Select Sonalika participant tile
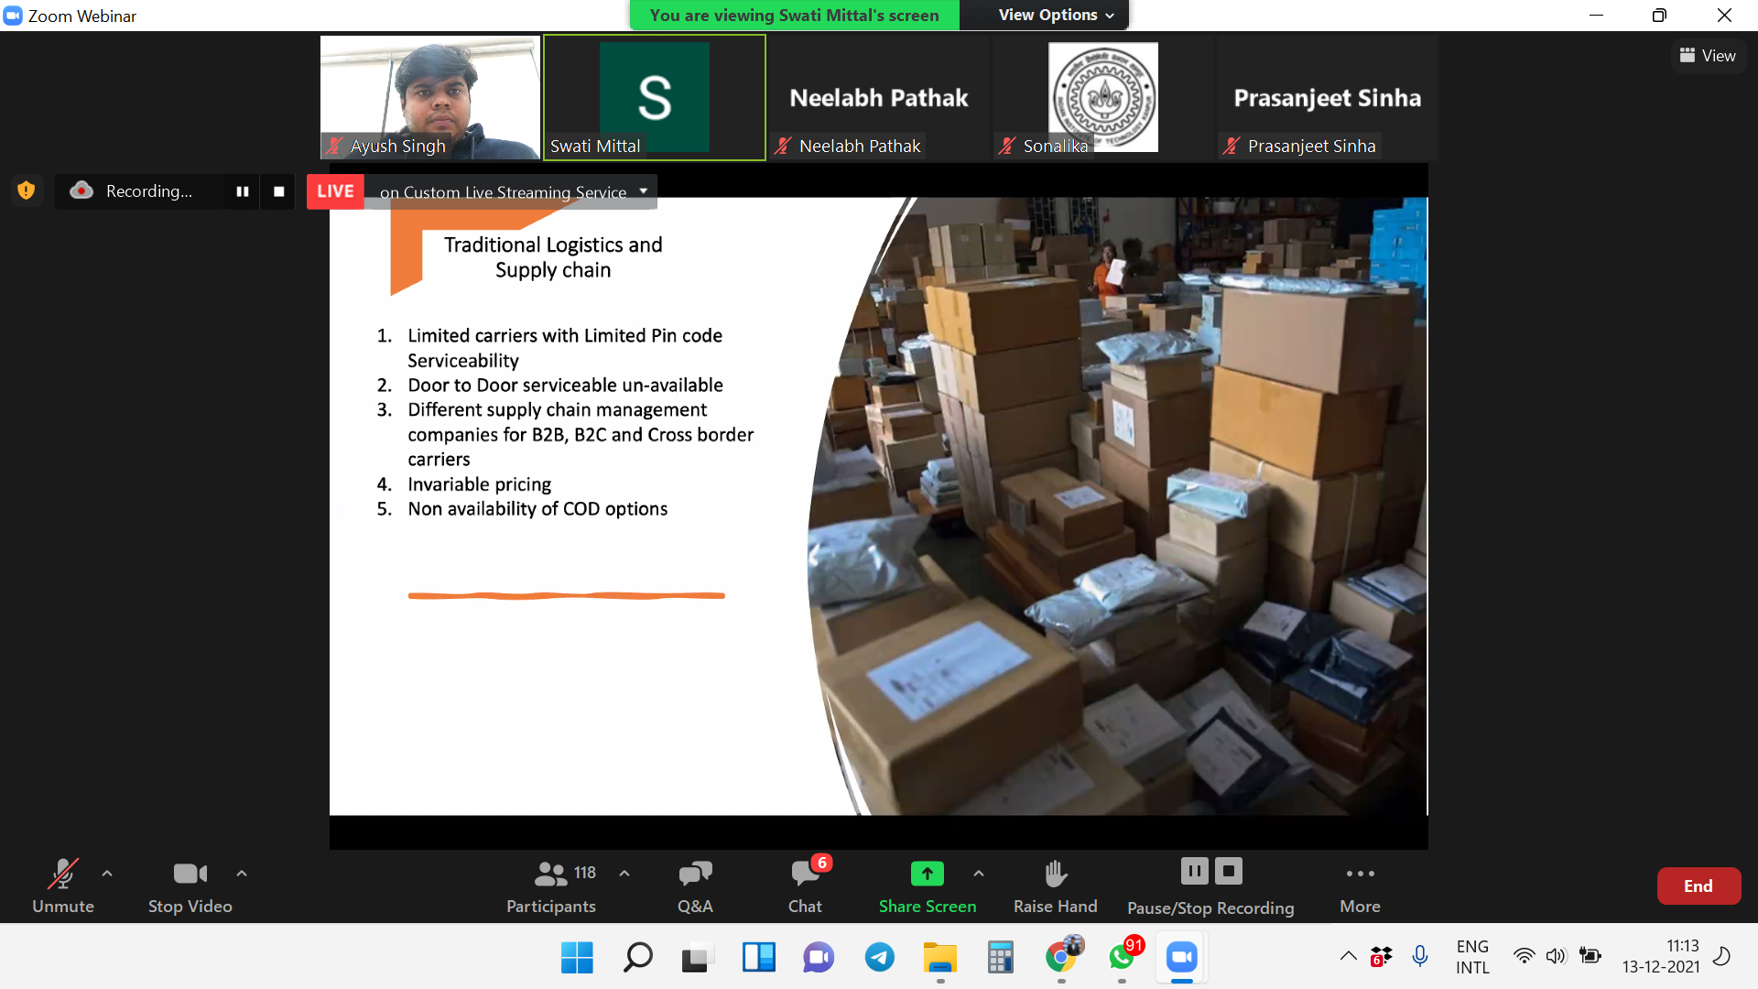The height and width of the screenshot is (989, 1758). pyautogui.click(x=1103, y=98)
